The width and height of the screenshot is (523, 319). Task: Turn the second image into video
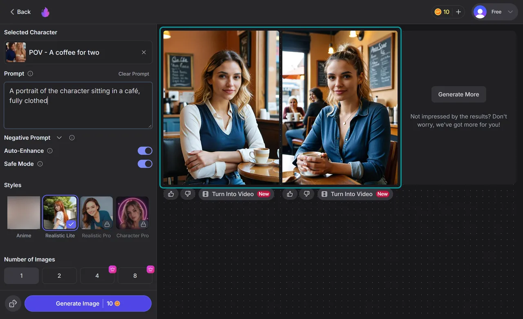355,194
